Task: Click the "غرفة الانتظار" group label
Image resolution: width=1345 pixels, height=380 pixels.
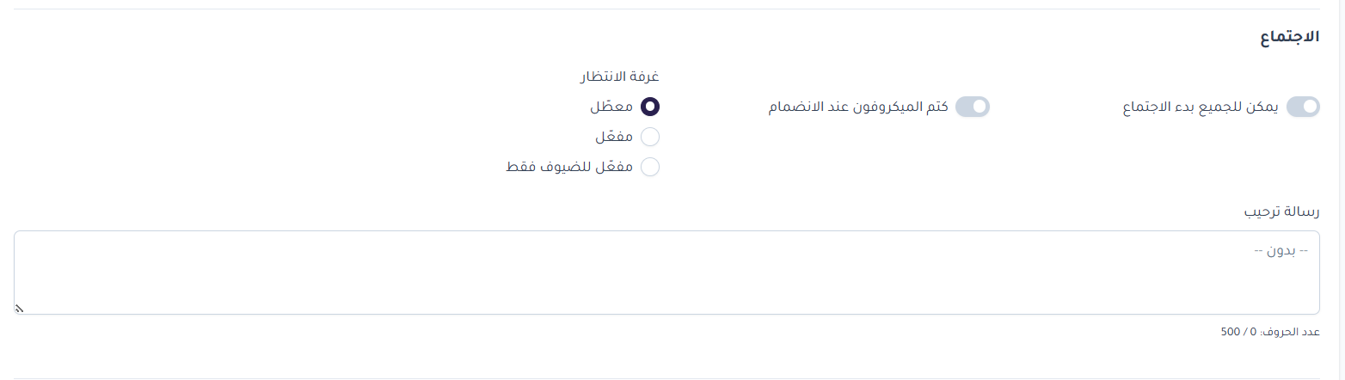Action: [x=619, y=76]
